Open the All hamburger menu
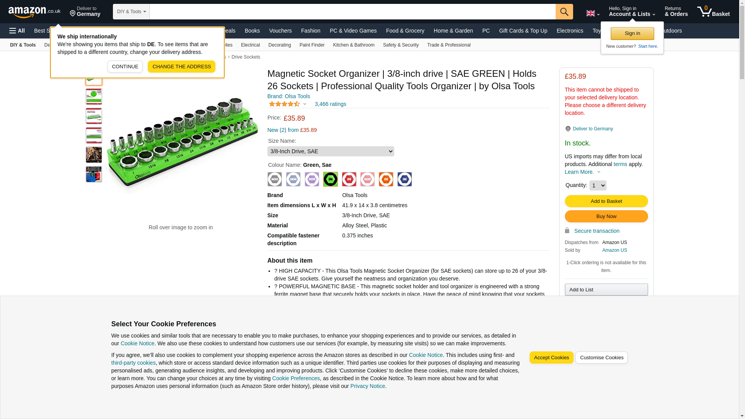This screenshot has height=419, width=745. point(17,31)
